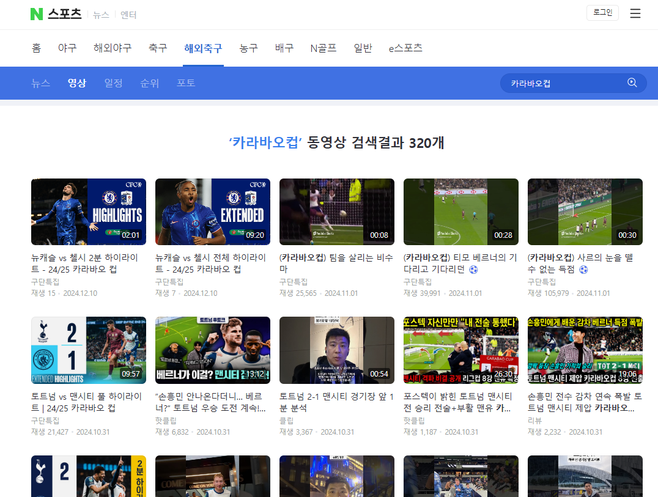Open (카라바오컵) 팀을 살리는 비수마 title
This screenshot has width=658, height=497.
pyautogui.click(x=336, y=263)
